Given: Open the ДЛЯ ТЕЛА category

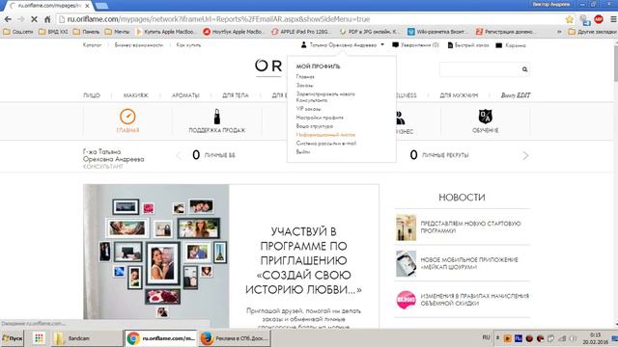Looking at the screenshot, I should click(x=236, y=95).
